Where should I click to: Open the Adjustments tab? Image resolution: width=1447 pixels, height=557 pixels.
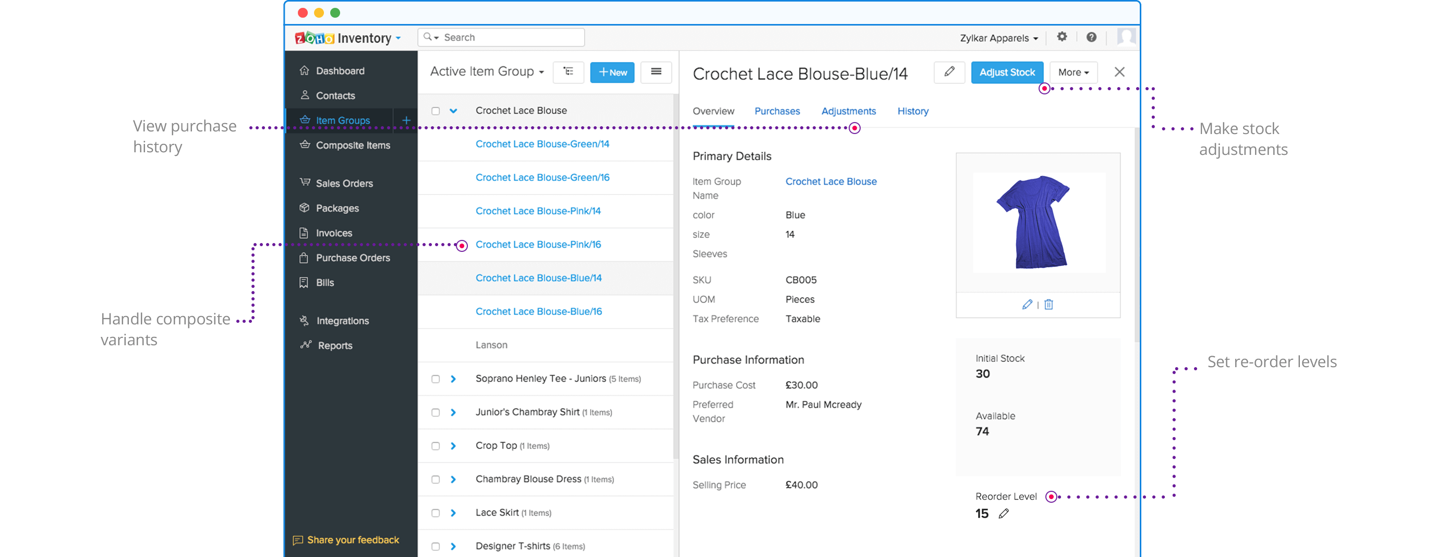tap(848, 111)
